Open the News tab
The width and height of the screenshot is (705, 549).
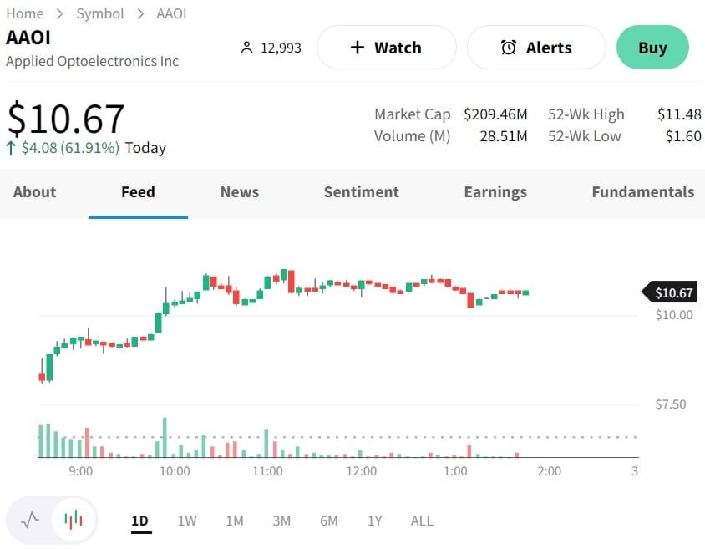pyautogui.click(x=240, y=192)
